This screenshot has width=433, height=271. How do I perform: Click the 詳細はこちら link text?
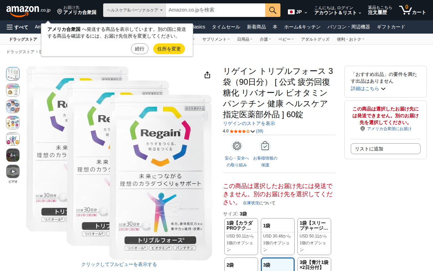[x=365, y=88]
